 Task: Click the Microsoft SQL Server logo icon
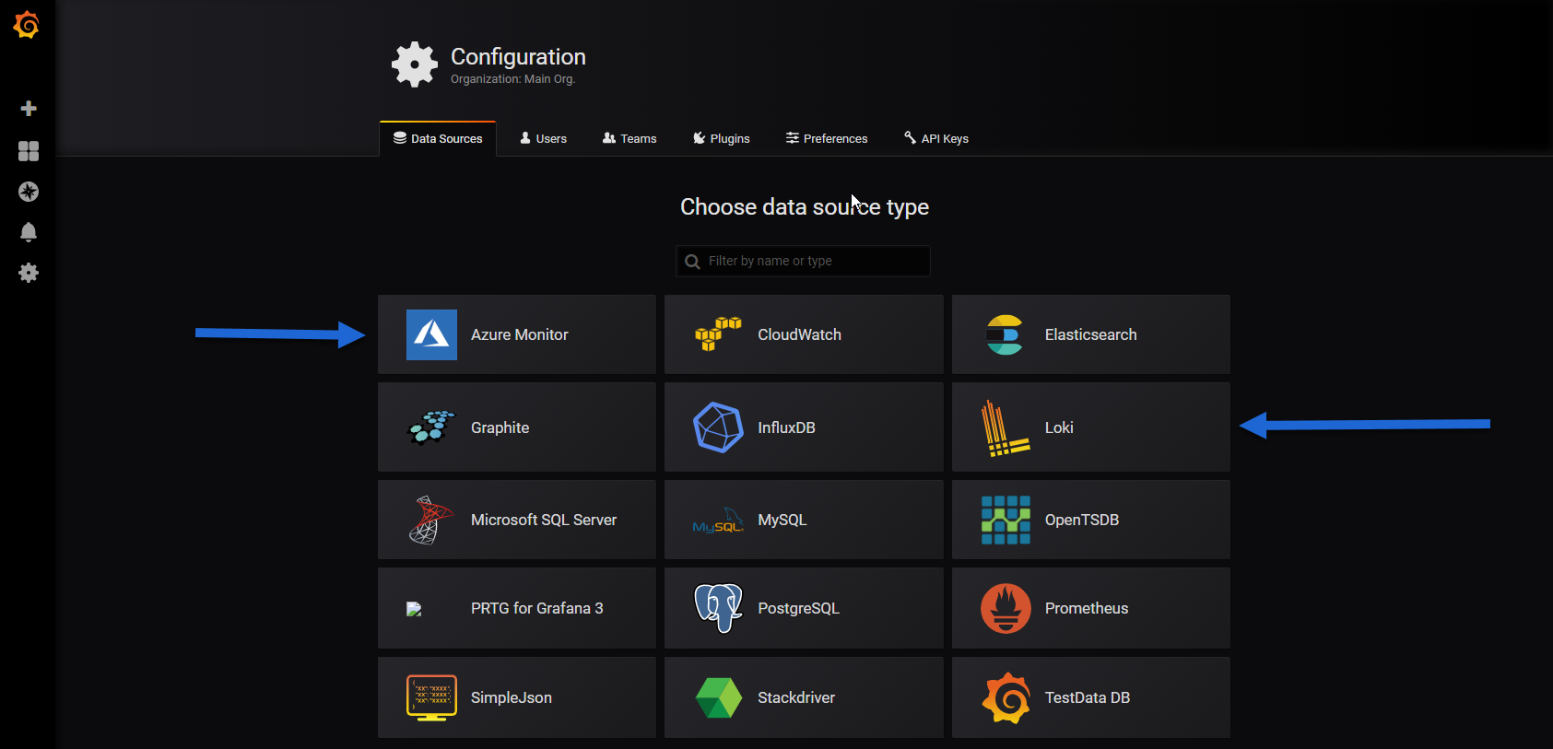[430, 520]
